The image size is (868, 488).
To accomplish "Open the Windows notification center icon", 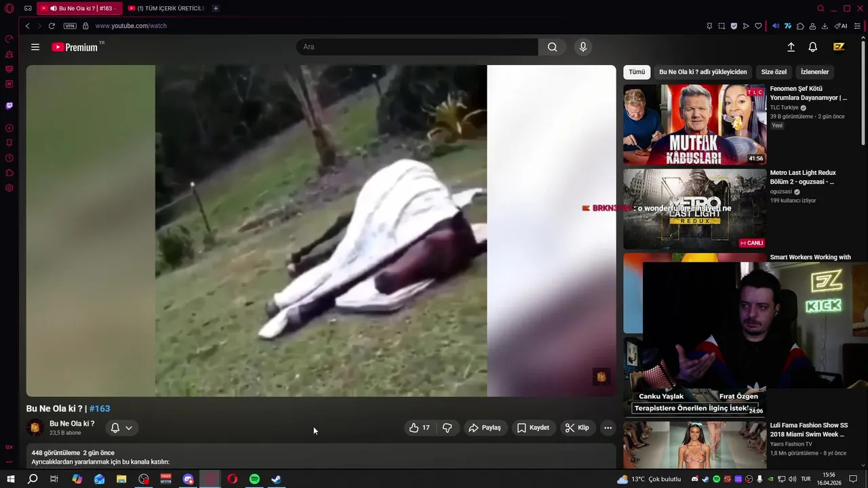I will tap(853, 479).
